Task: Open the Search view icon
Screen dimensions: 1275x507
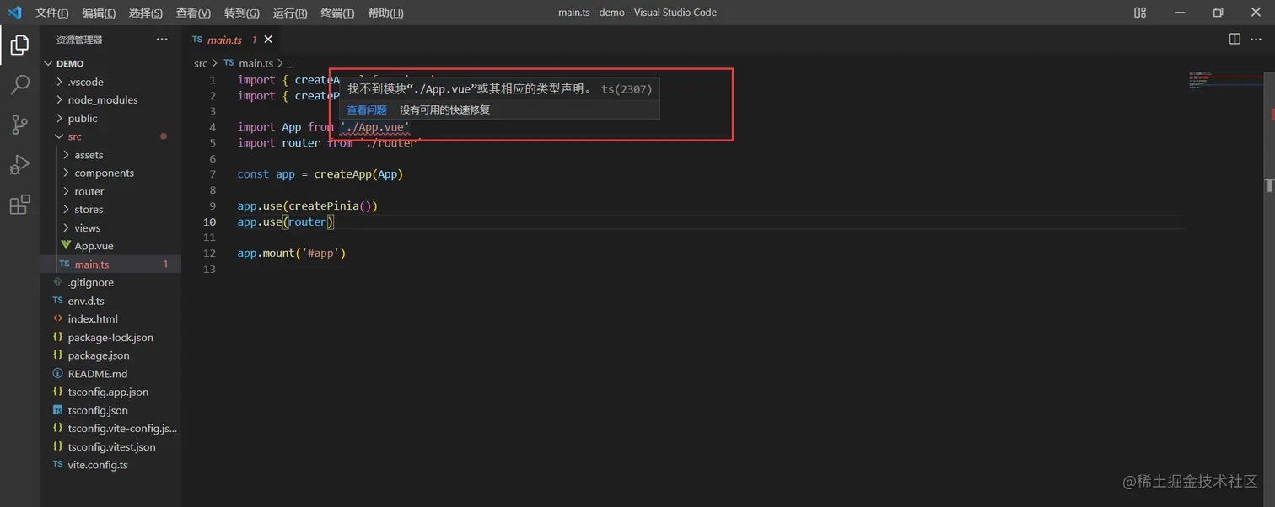Action: 19,84
